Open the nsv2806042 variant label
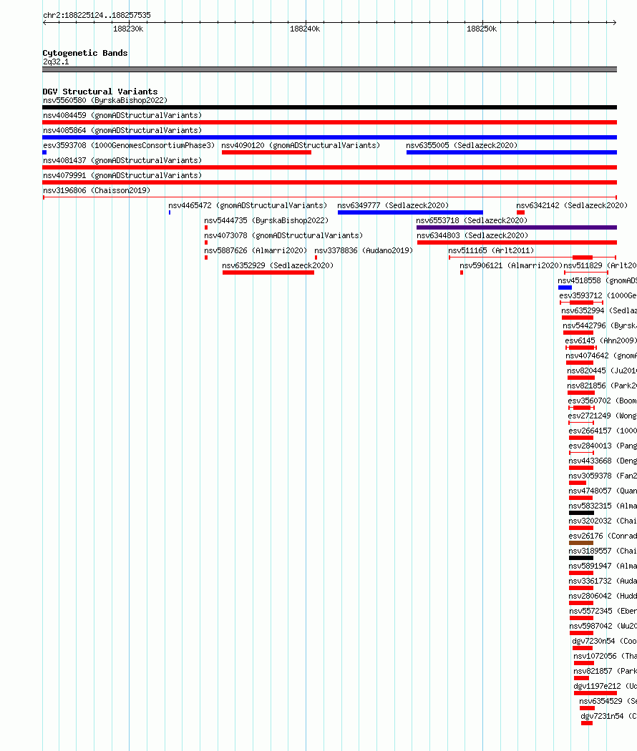The width and height of the screenshot is (637, 751). click(603, 596)
